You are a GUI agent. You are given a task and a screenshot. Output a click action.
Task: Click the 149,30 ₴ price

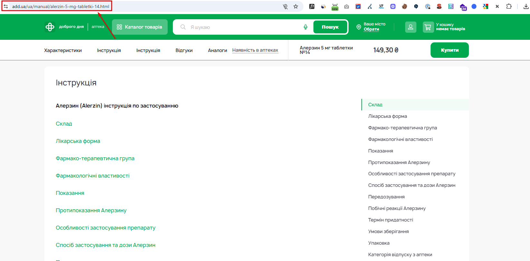pyautogui.click(x=386, y=50)
